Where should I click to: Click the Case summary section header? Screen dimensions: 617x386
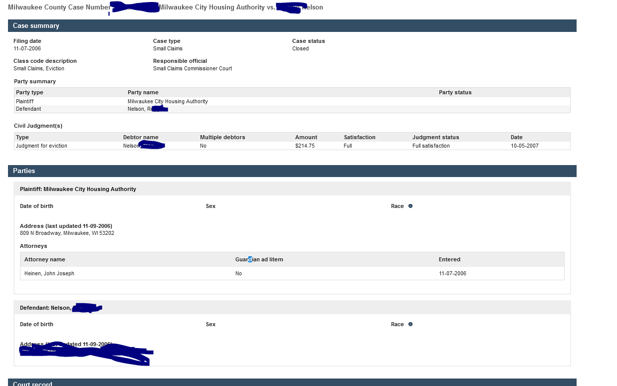click(292, 25)
